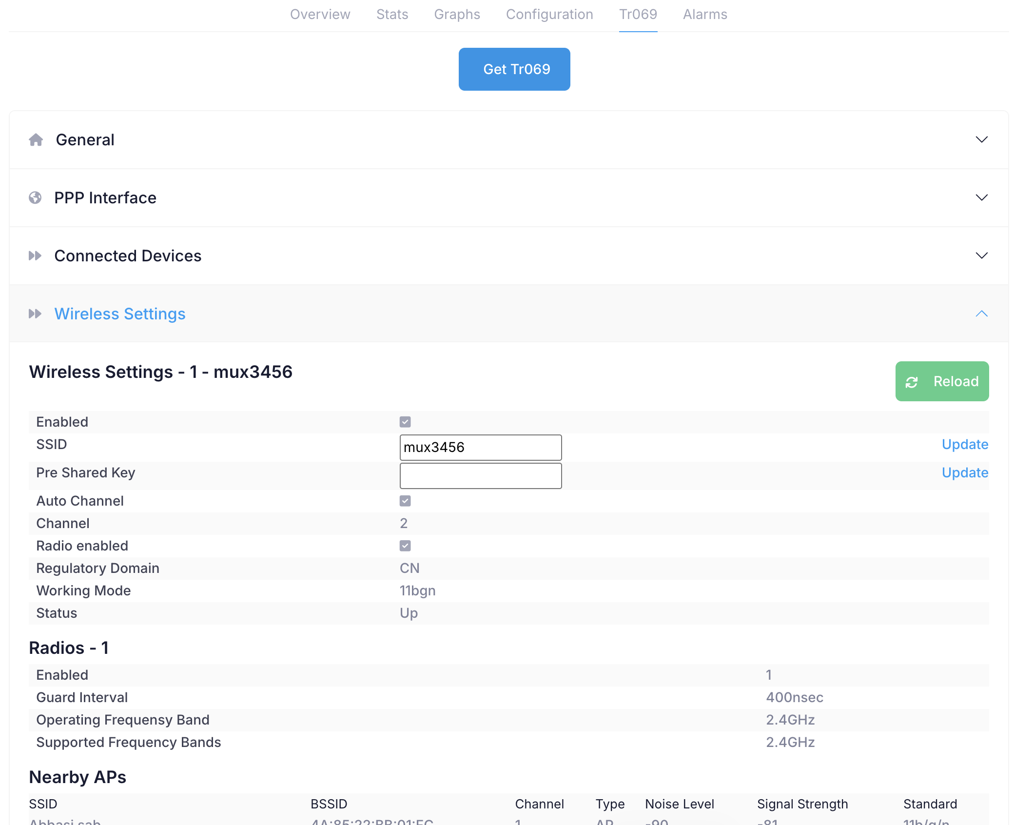
Task: Click Update link for Pre Shared Key
Action: pos(965,472)
